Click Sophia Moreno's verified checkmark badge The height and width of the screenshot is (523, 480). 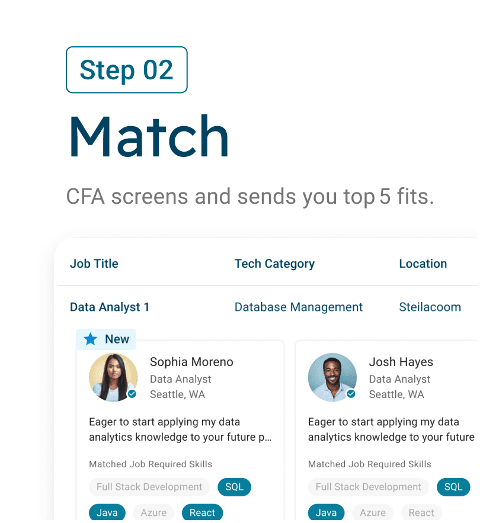(x=132, y=394)
